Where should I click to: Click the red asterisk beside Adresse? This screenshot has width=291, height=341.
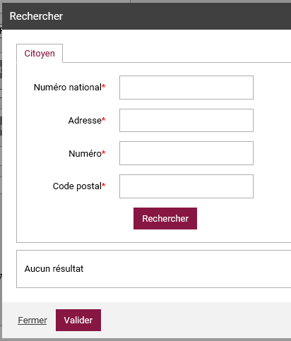click(104, 119)
